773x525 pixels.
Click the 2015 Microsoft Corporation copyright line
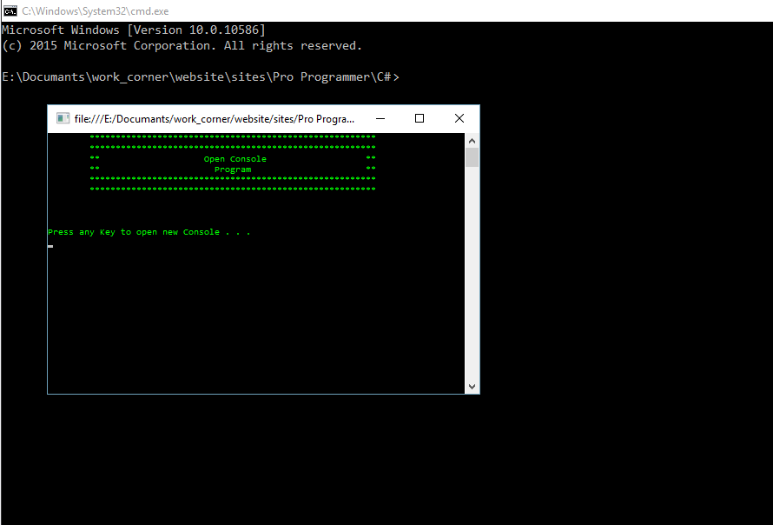(182, 45)
